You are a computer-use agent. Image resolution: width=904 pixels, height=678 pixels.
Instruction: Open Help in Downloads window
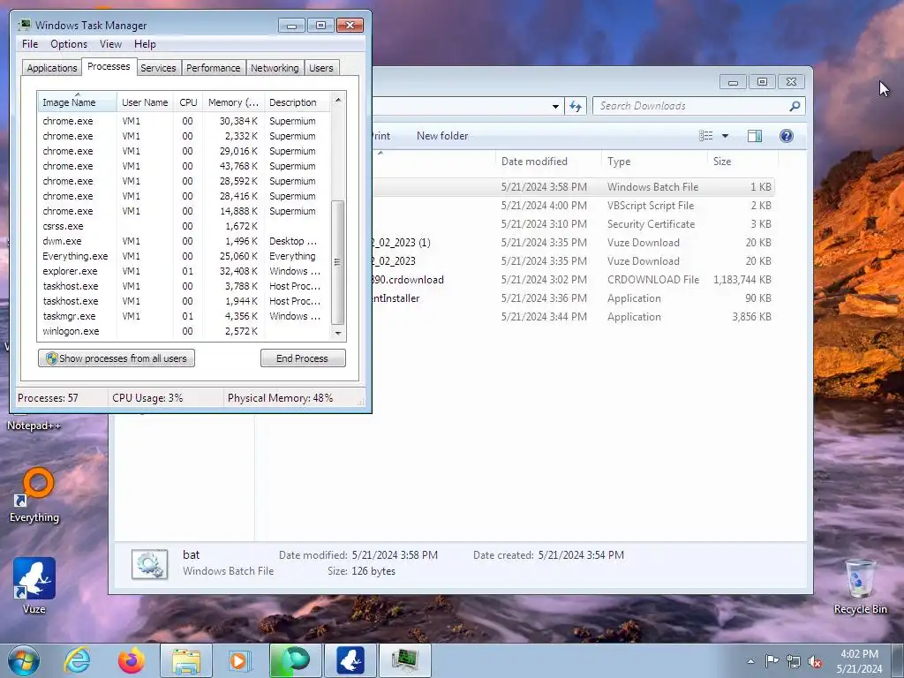(787, 136)
